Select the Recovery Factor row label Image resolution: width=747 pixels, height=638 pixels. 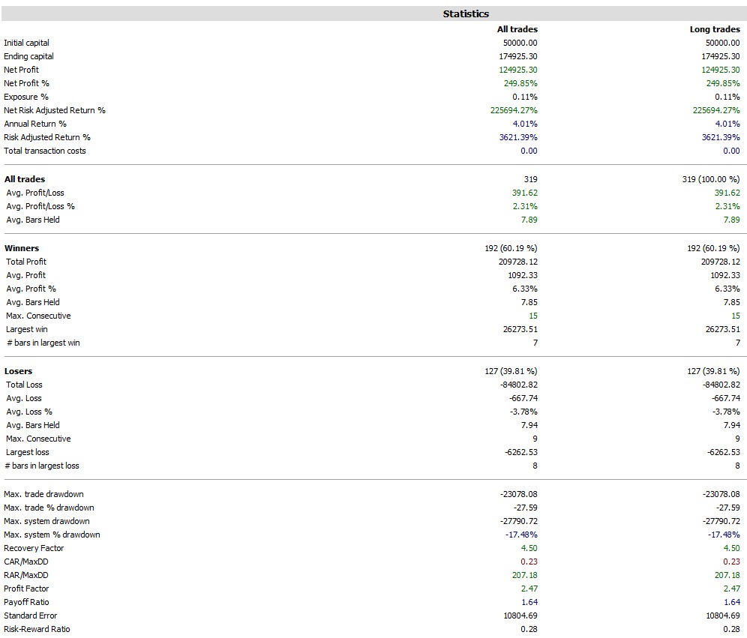[x=34, y=548]
